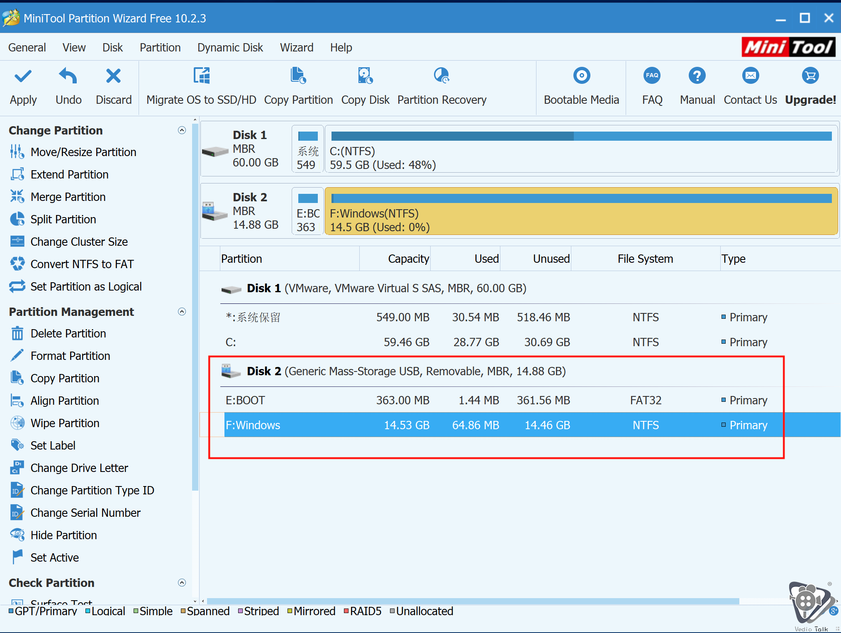Click Contact Us envelope icon
The height and width of the screenshot is (633, 841).
(x=751, y=76)
